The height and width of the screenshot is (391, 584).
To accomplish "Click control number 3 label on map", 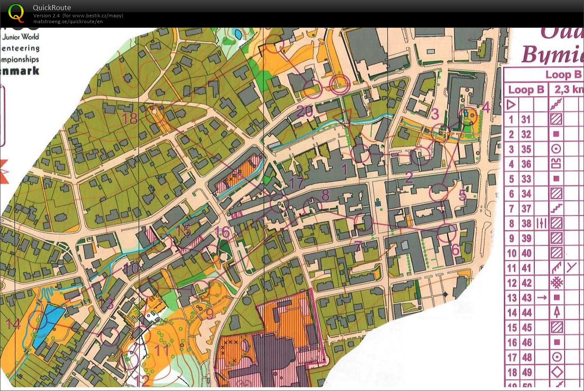I will click(x=435, y=114).
